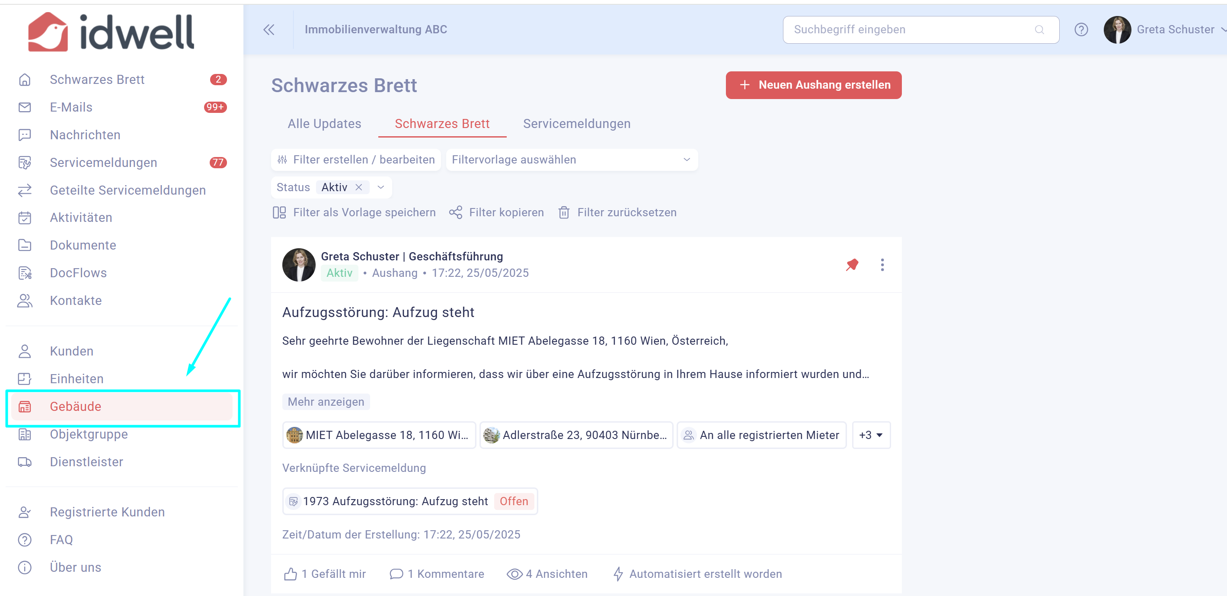Screen dimensions: 1227x596
Task: Click E-Mails envelope icon
Action: [25, 107]
